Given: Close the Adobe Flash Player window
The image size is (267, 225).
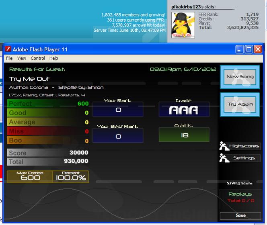Looking at the screenshot, I should (258, 49).
